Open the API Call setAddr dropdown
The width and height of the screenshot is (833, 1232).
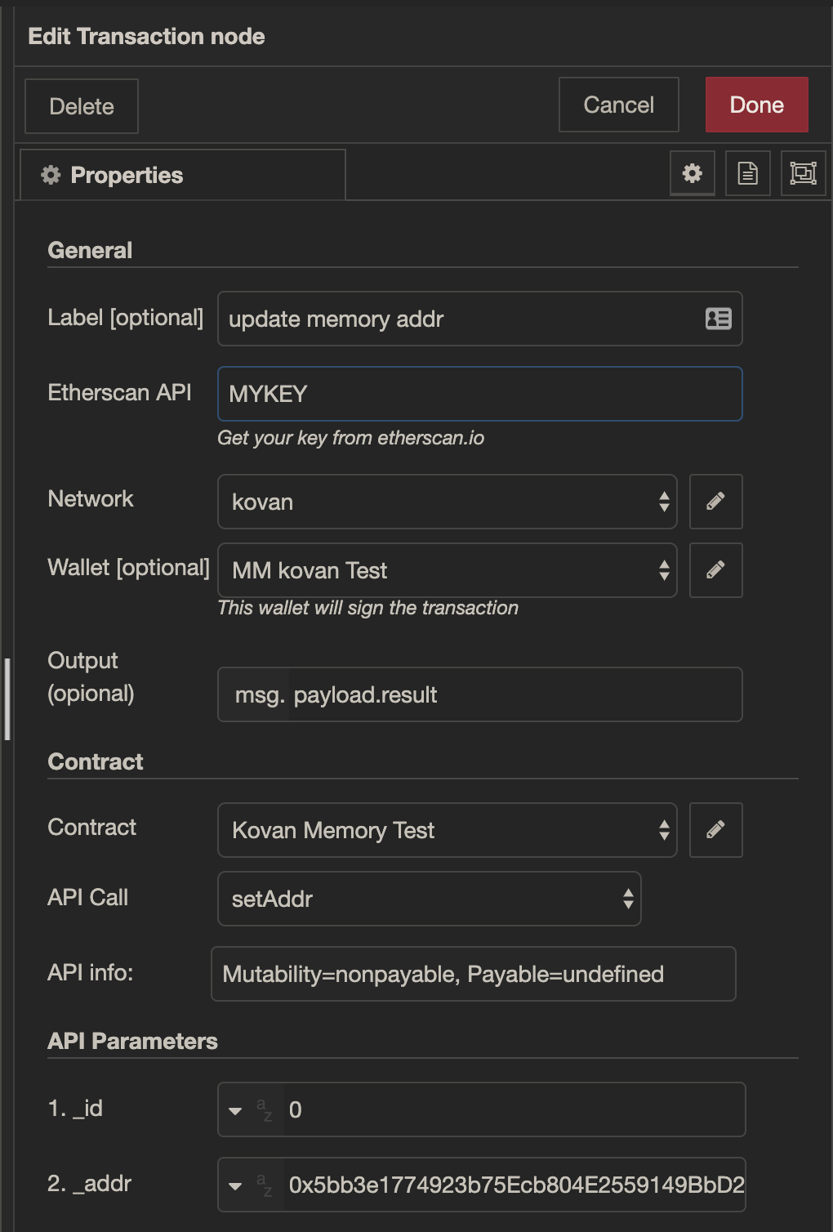tap(429, 899)
